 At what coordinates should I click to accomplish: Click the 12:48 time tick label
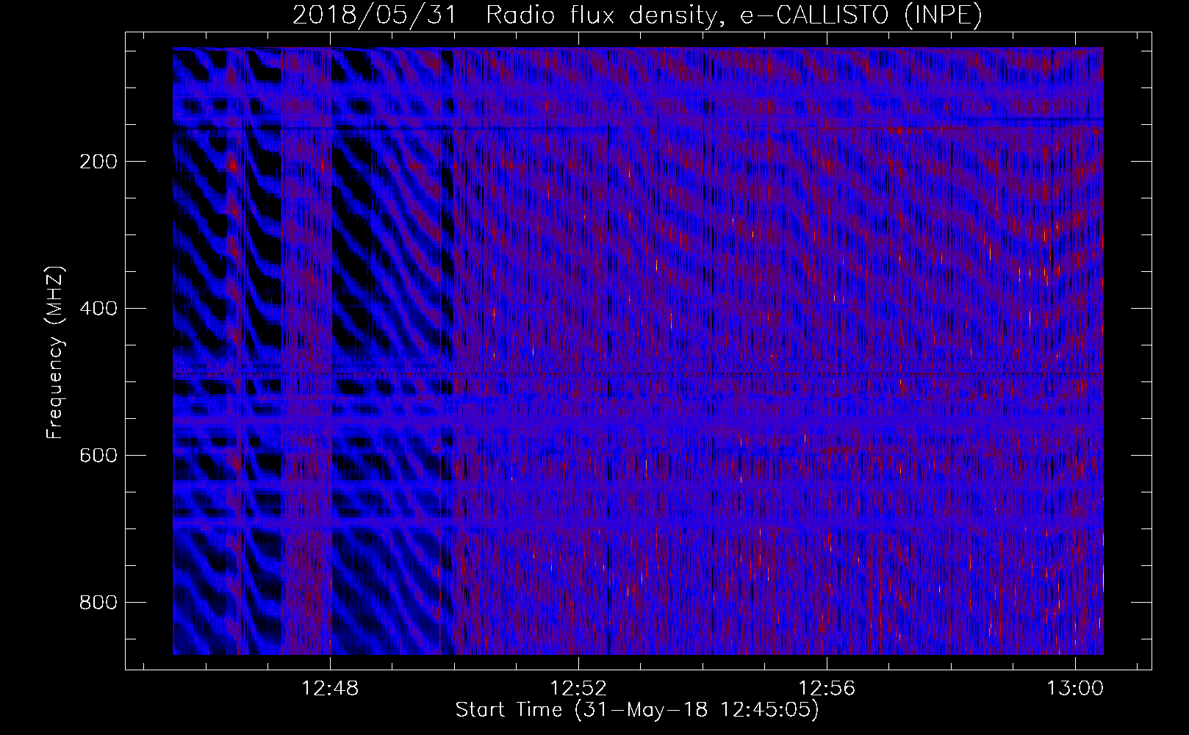click(330, 689)
